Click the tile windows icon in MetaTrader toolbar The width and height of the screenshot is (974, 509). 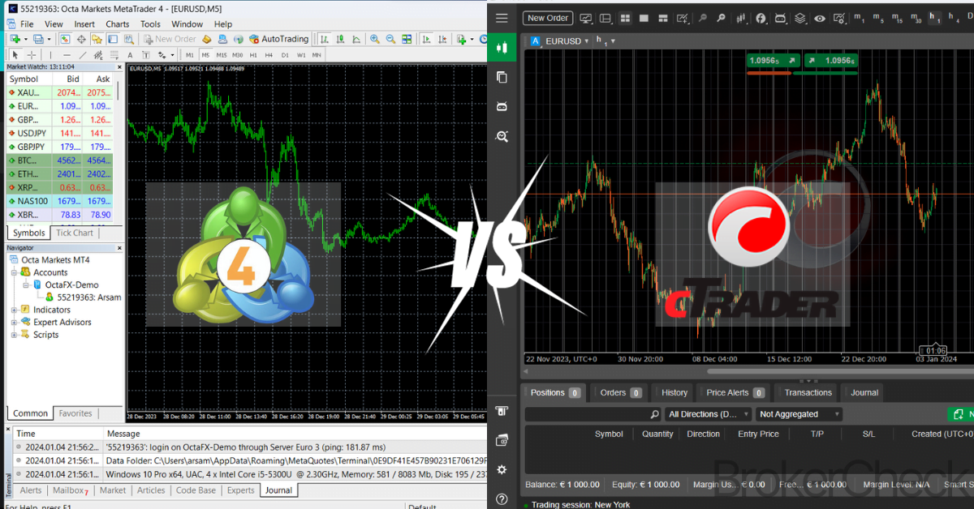407,39
